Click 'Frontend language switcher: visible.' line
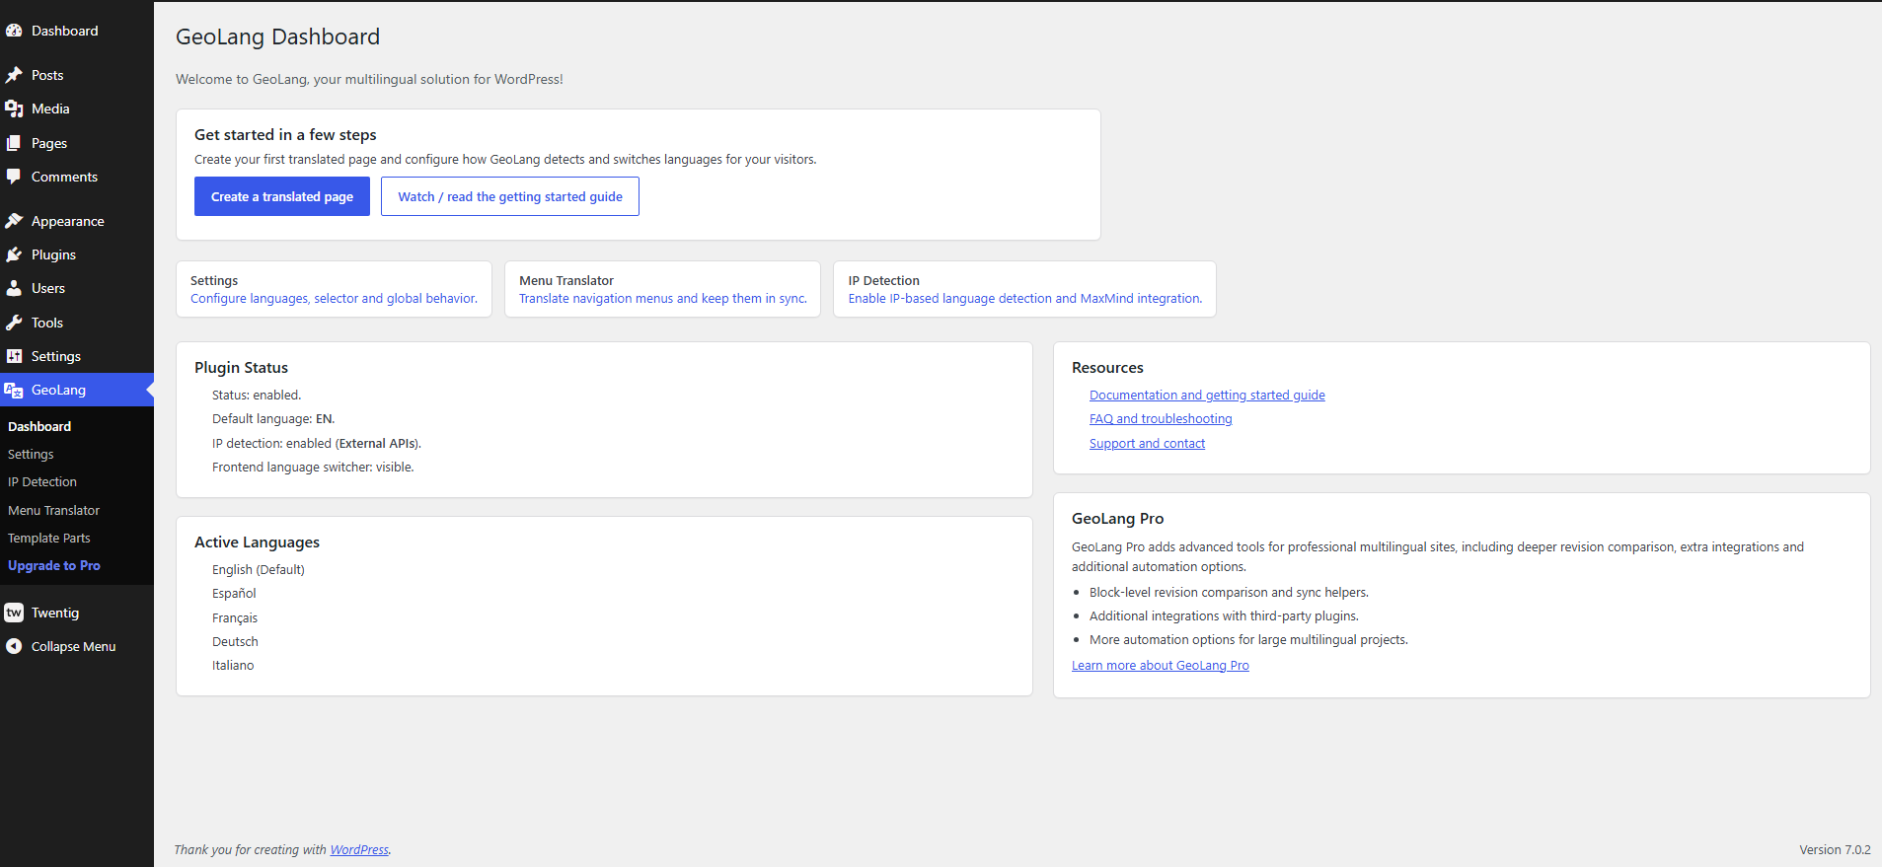Image resolution: width=1882 pixels, height=867 pixels. 313,468
